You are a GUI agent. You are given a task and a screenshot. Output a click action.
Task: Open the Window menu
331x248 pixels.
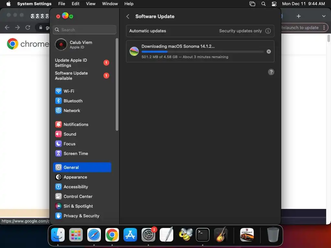110,4
